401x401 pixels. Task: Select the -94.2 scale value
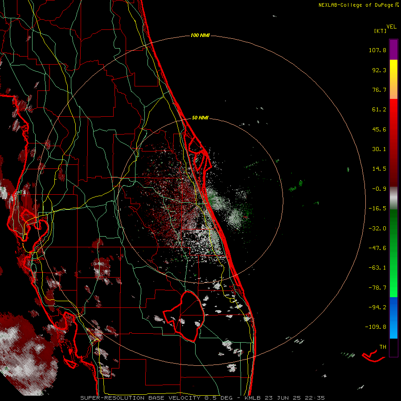(377, 307)
